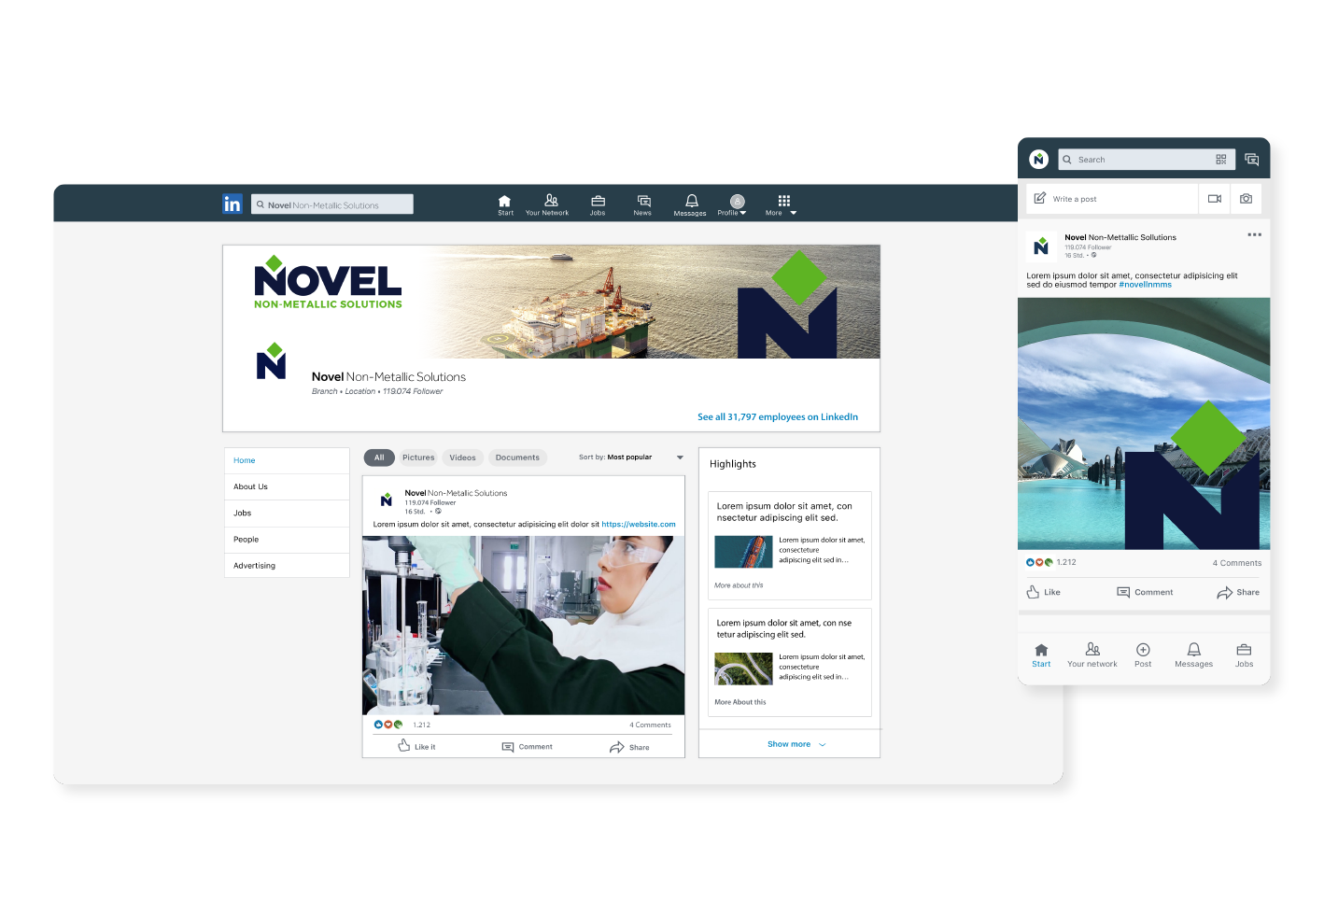Click video camera icon on mobile
This screenshot has width=1324, height=901.
click(x=1215, y=199)
